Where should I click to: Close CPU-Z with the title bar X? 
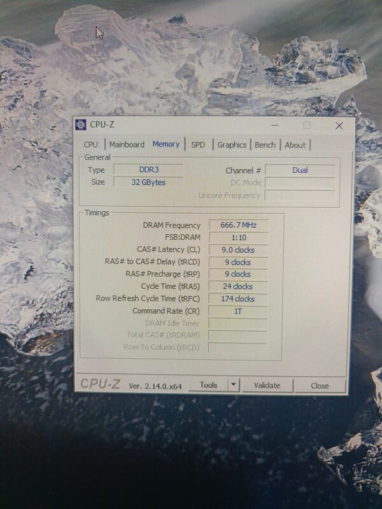(339, 125)
